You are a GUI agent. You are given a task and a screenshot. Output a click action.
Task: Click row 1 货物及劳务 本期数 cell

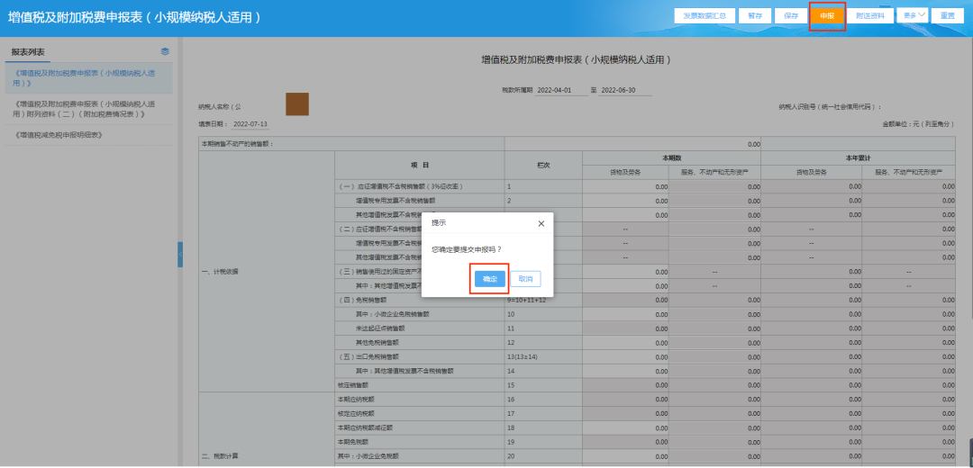(625, 186)
